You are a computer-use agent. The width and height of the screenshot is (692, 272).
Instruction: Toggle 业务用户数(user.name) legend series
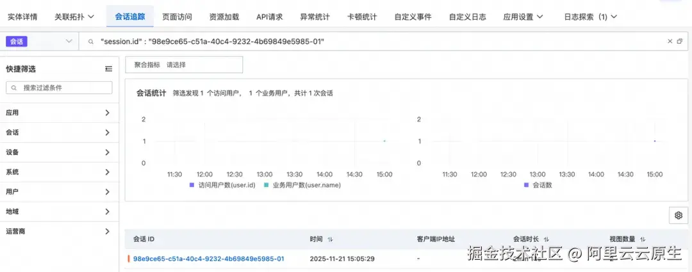pyautogui.click(x=302, y=185)
